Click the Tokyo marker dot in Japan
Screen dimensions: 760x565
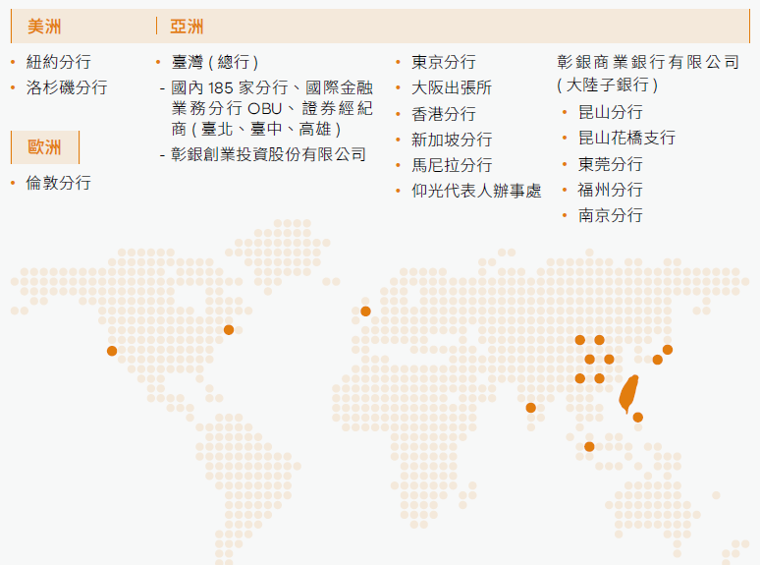668,350
